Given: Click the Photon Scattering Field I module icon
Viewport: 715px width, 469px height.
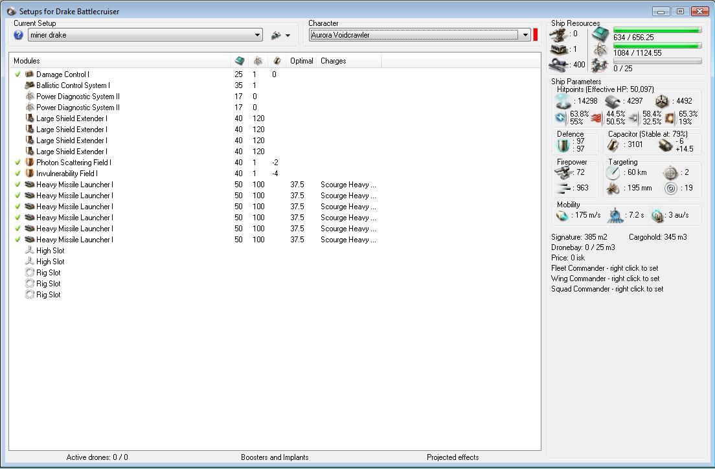Looking at the screenshot, I should point(30,163).
